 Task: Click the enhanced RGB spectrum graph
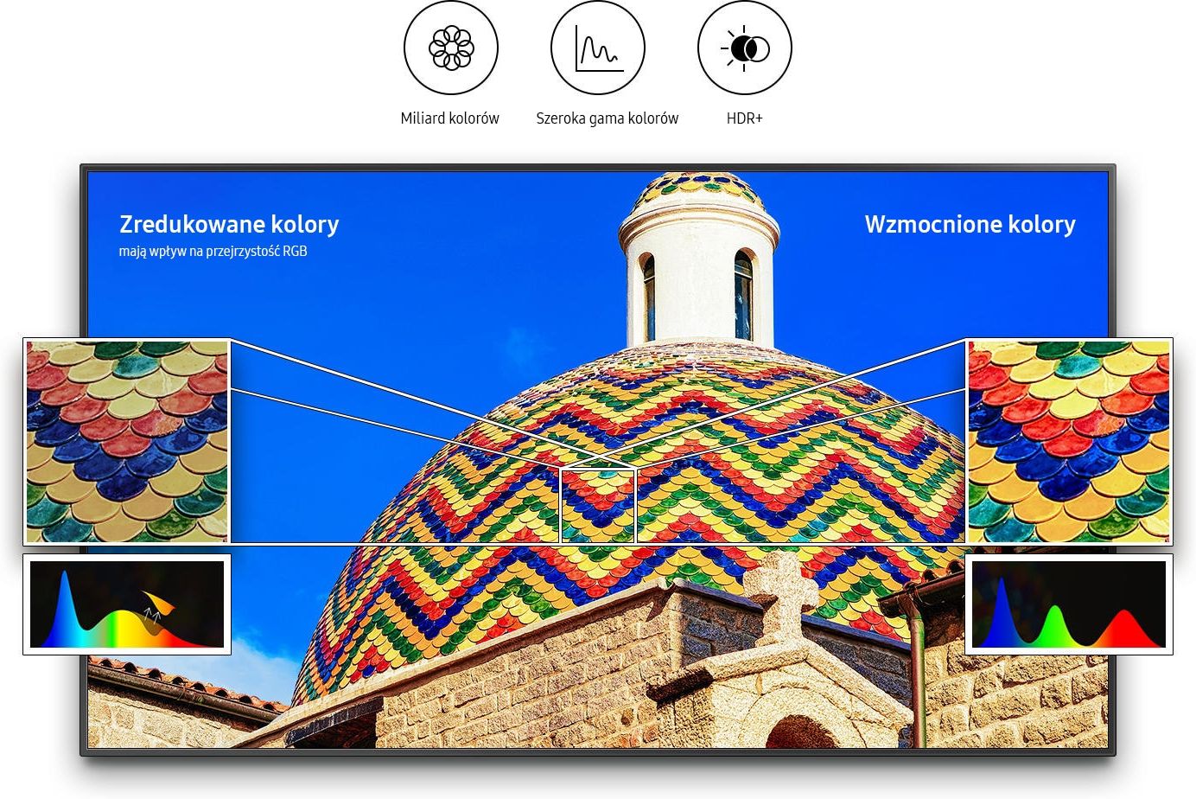pyautogui.click(x=1069, y=604)
